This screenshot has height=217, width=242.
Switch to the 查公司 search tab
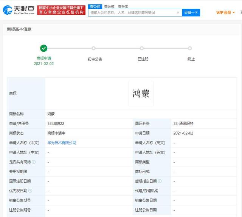pyautogui.click(x=95, y=7)
